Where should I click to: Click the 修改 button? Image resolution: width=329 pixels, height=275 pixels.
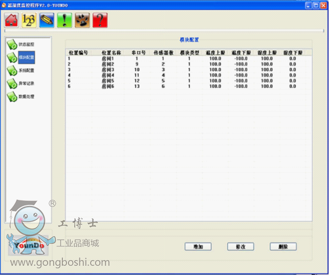tap(240, 246)
